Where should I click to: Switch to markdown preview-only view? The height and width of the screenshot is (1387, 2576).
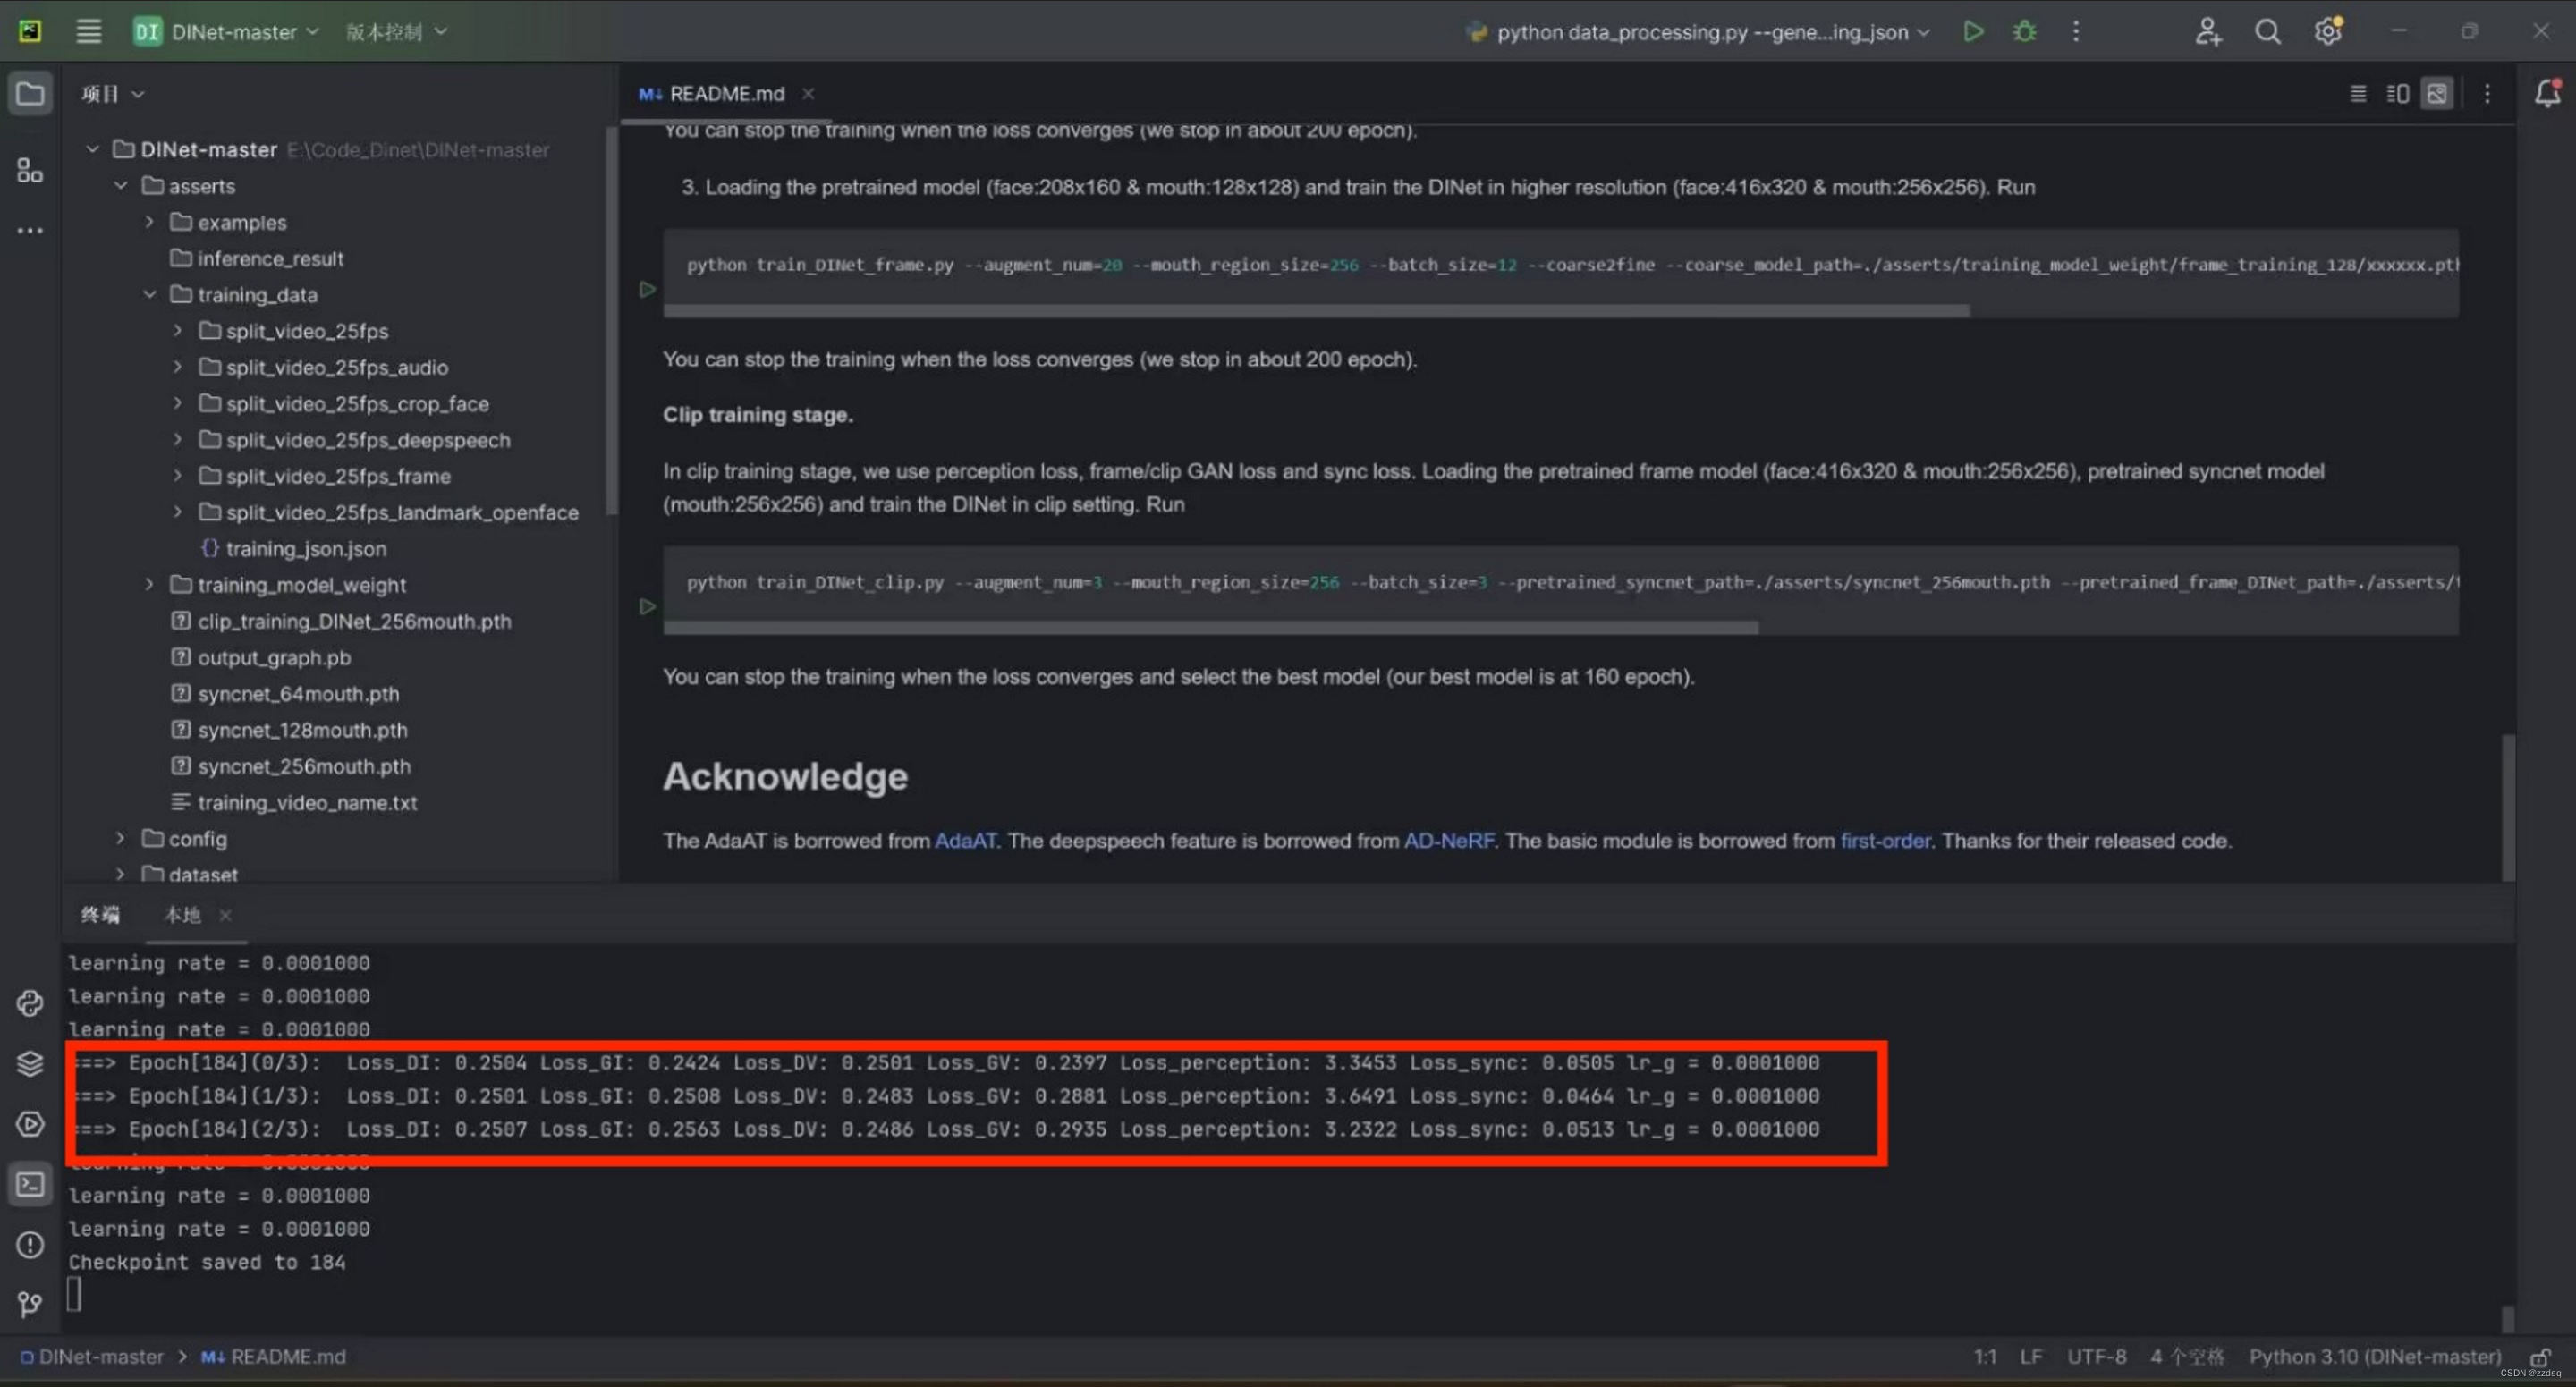(2437, 93)
